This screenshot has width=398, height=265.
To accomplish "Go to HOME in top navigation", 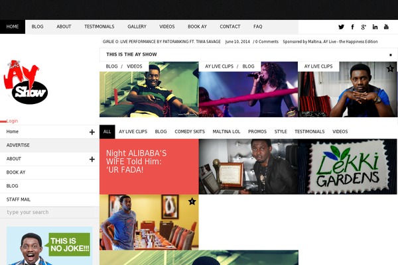I will [x=13, y=26].
